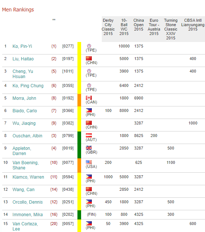Click the Philippines flag in Biado, Carlo's row
This screenshot has width=205, height=232.
89,110
